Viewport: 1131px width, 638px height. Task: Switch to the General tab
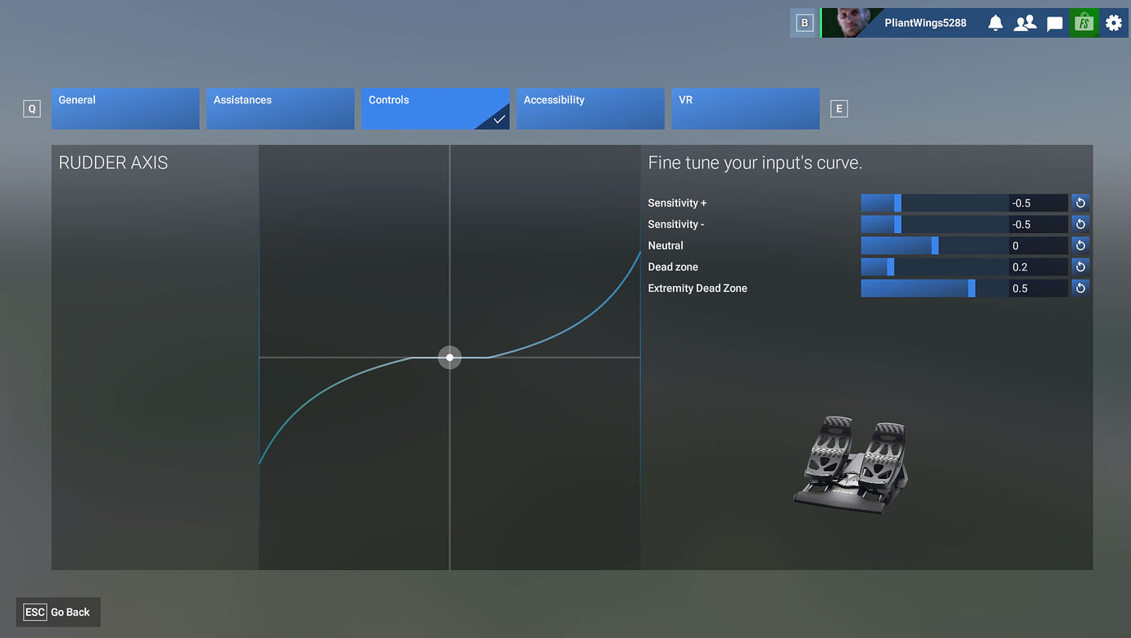pyautogui.click(x=125, y=108)
